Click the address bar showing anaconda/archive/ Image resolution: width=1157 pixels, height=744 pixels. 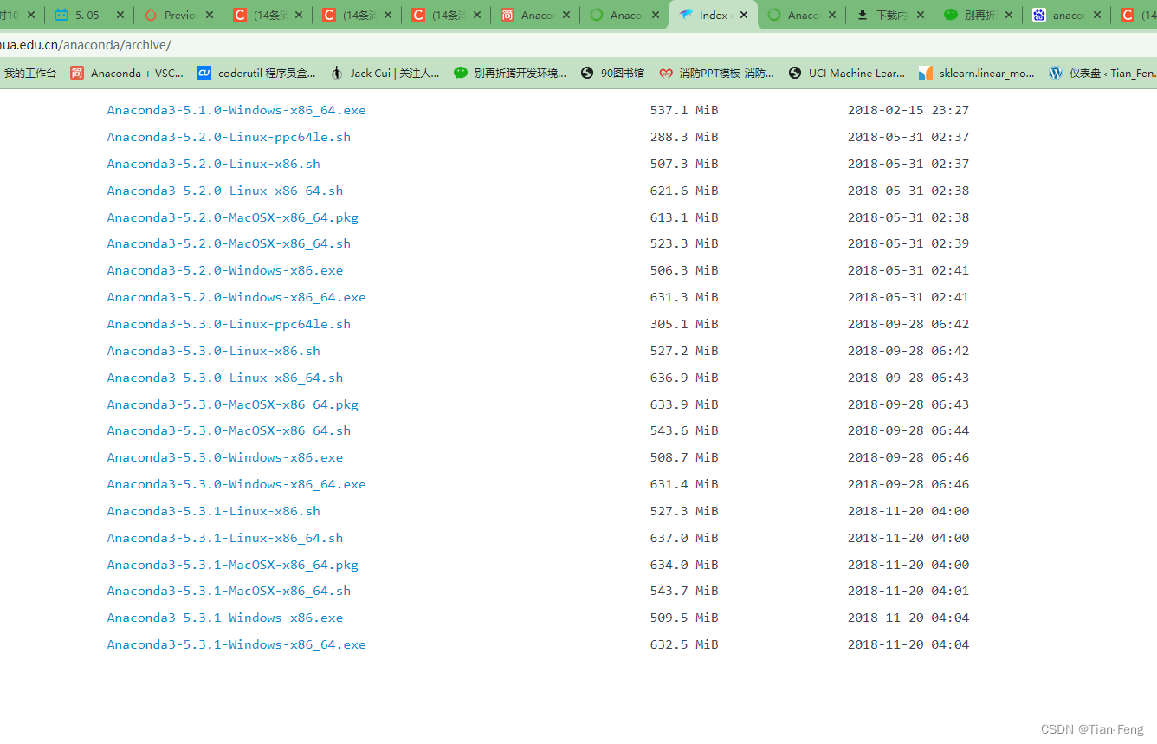tap(578, 44)
